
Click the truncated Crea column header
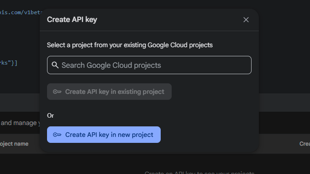pyautogui.click(x=305, y=144)
